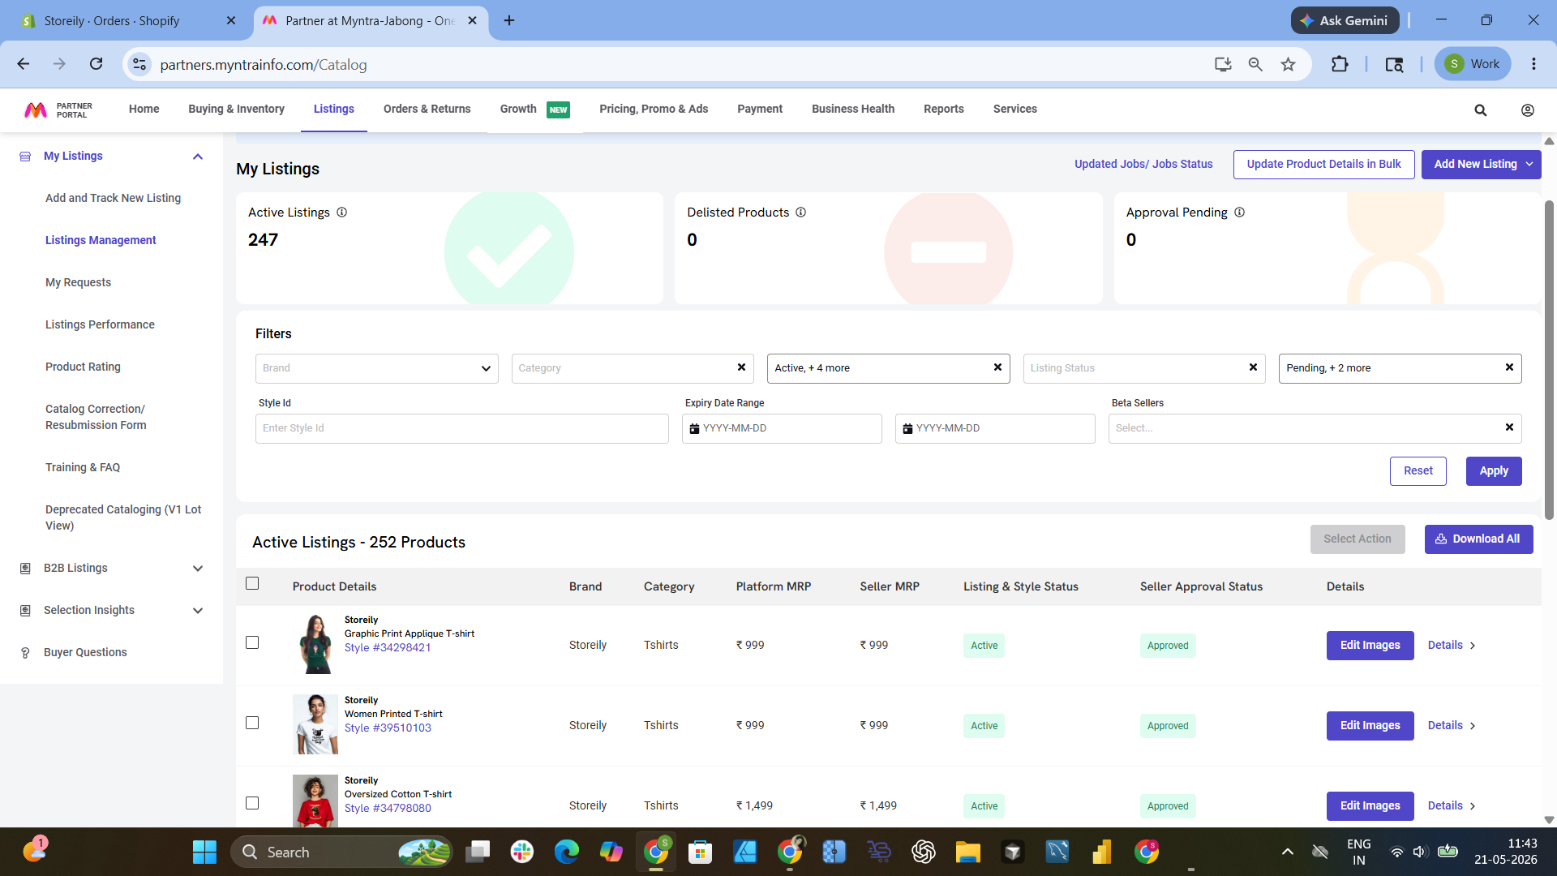The image size is (1557, 876).
Task: Expand the Selection Insights sidebar section
Action: pos(197,611)
